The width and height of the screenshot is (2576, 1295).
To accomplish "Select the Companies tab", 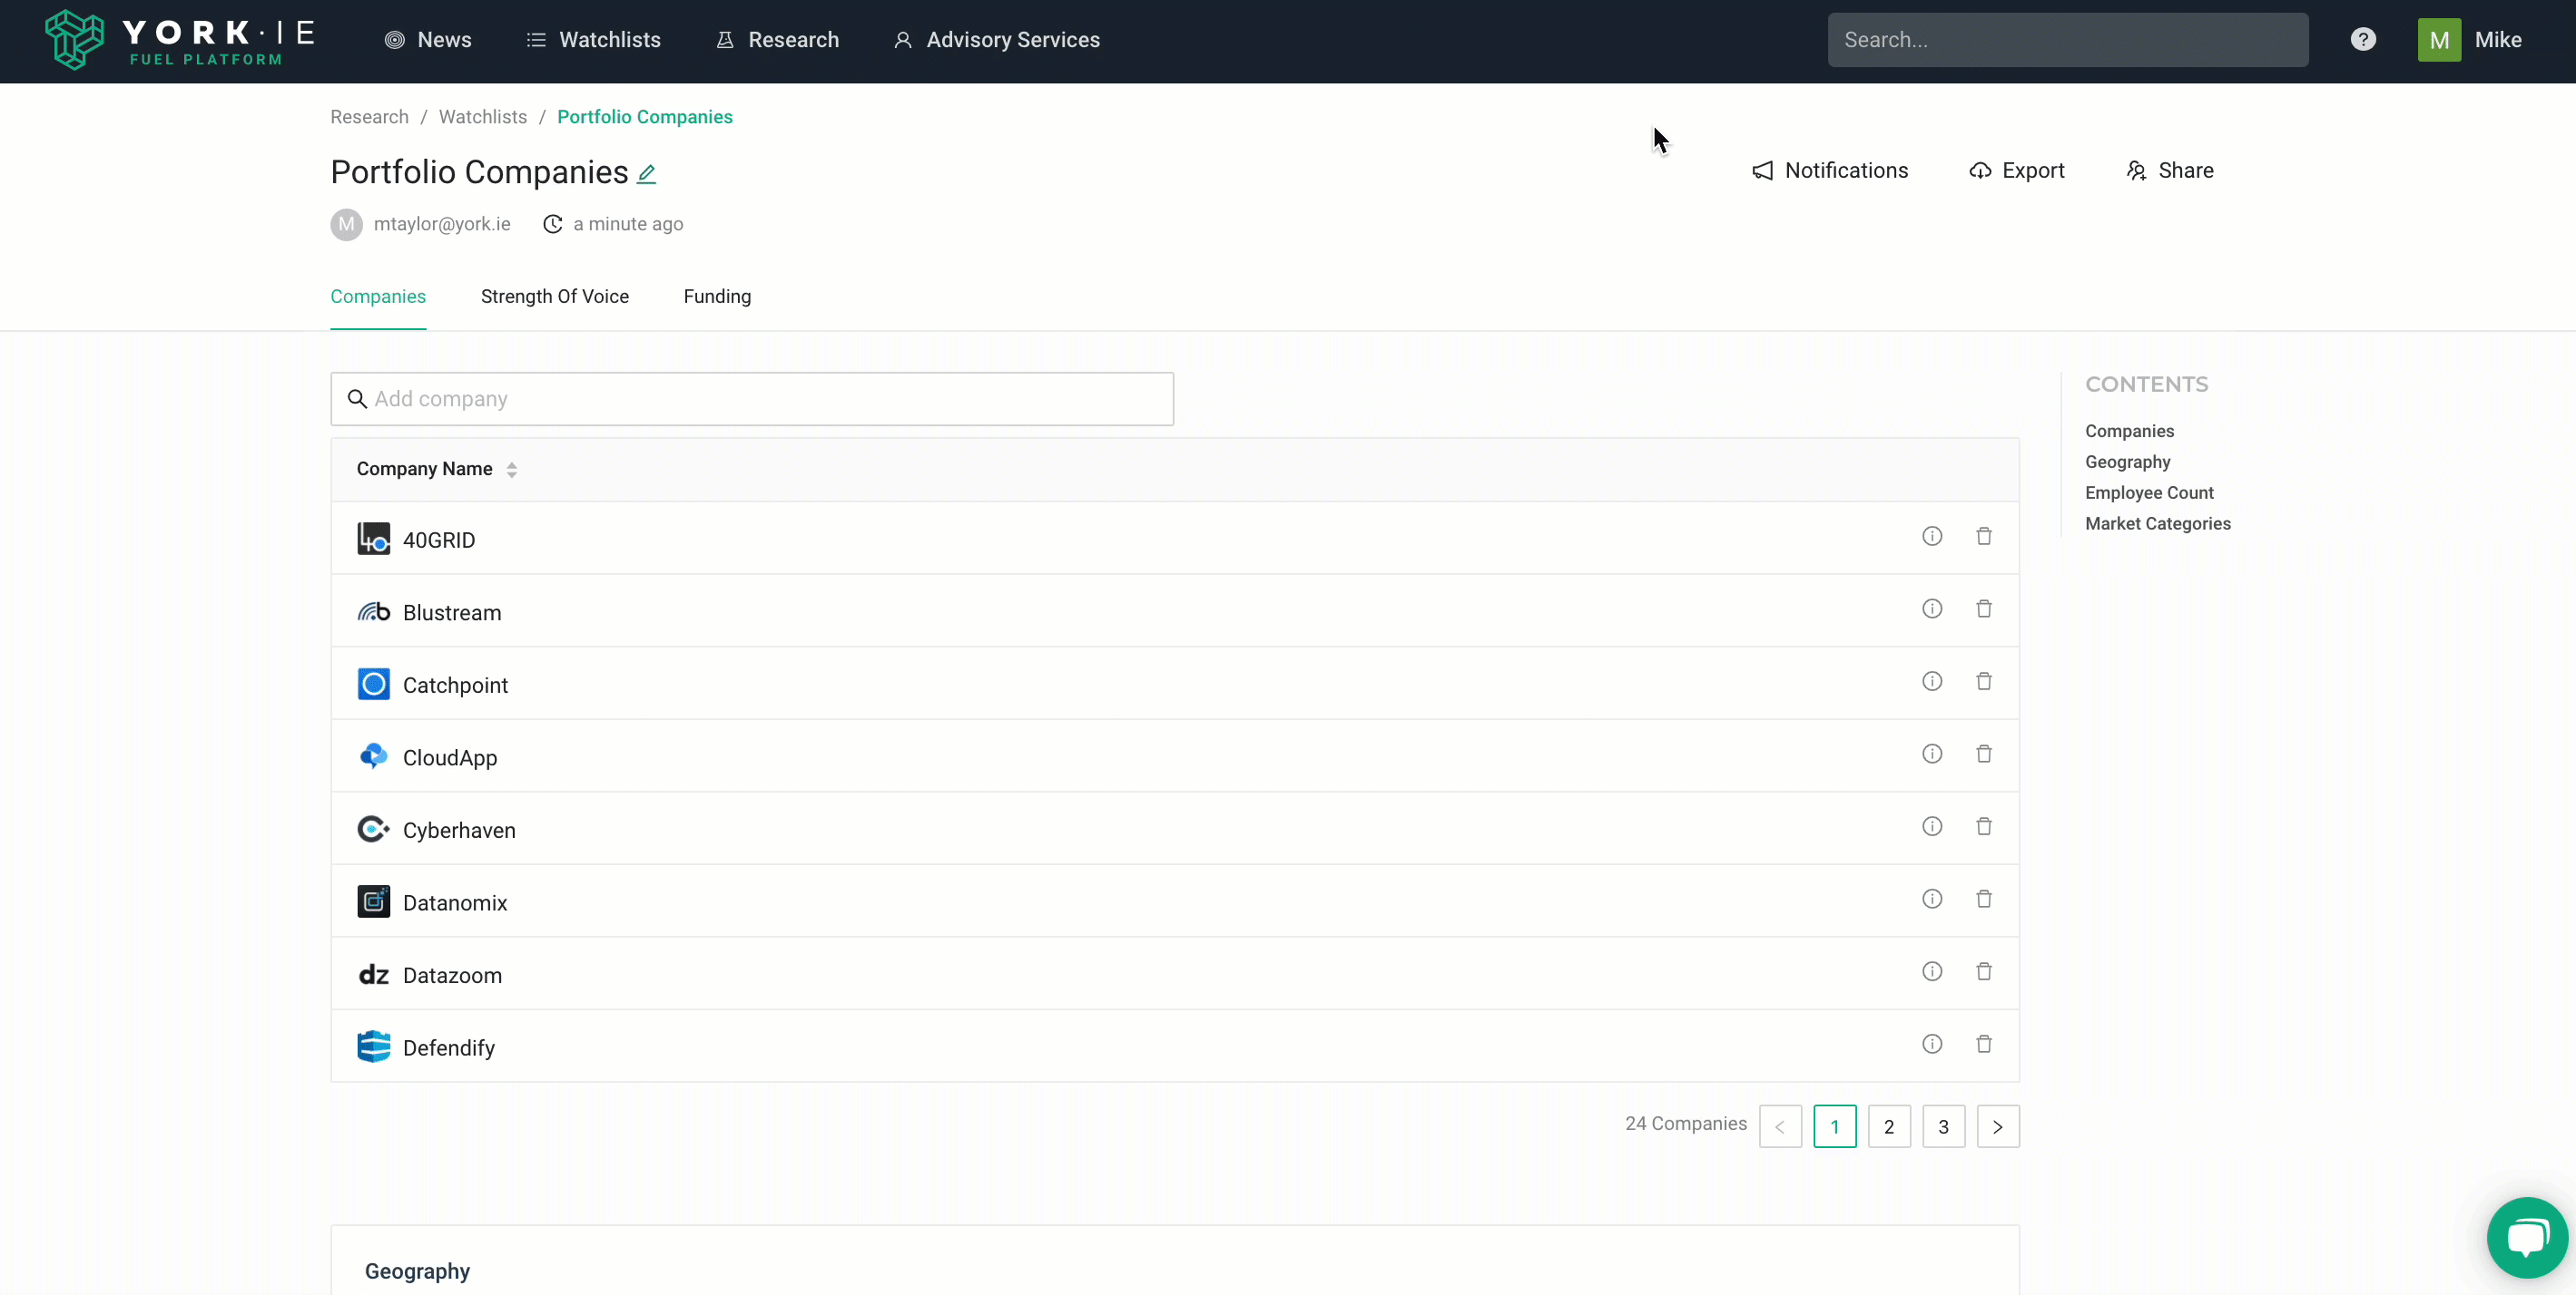I will (378, 297).
